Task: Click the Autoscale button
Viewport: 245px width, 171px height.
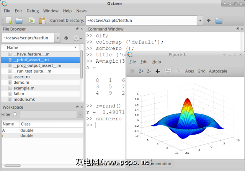Action: click(x=218, y=71)
